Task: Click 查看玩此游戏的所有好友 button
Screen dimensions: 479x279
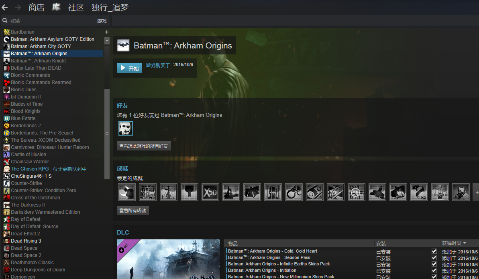Action: [x=144, y=146]
